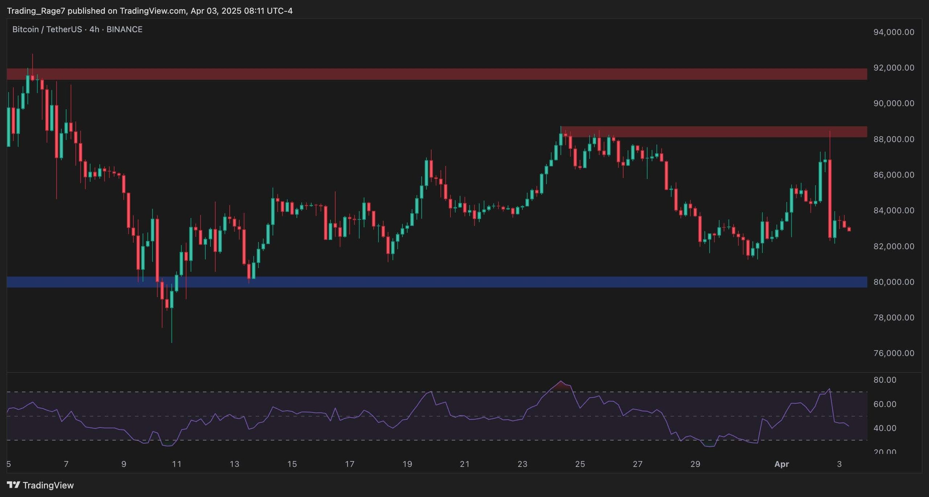Click the RSI 40.00 scale label

[x=885, y=428]
